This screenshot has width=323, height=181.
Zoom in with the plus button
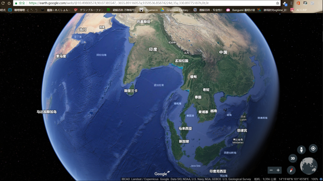278,170
